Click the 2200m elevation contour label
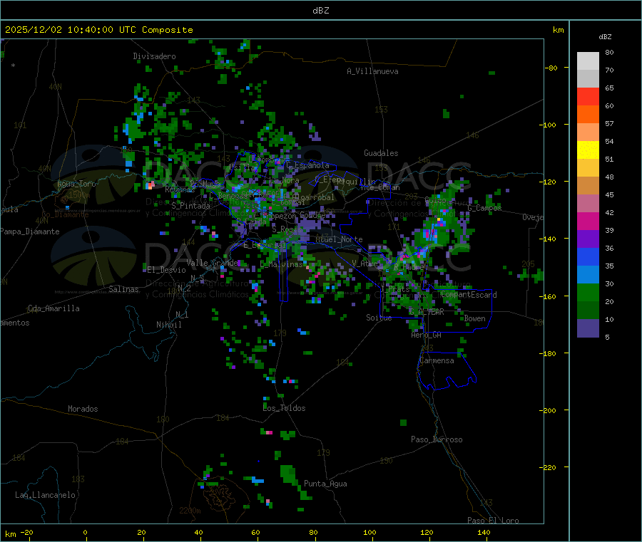Image resolution: width=642 pixels, height=542 pixels. (x=190, y=511)
